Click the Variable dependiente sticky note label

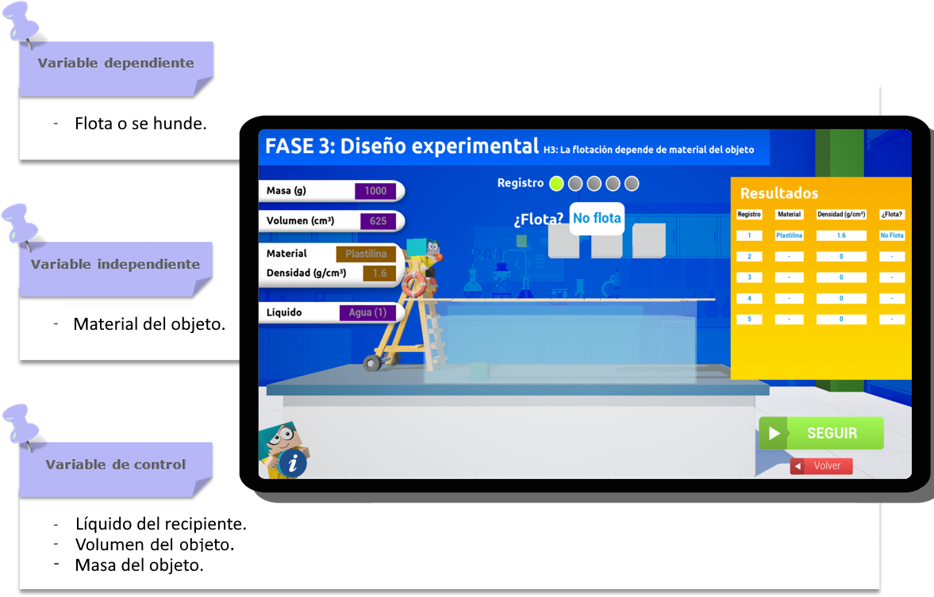(x=116, y=63)
